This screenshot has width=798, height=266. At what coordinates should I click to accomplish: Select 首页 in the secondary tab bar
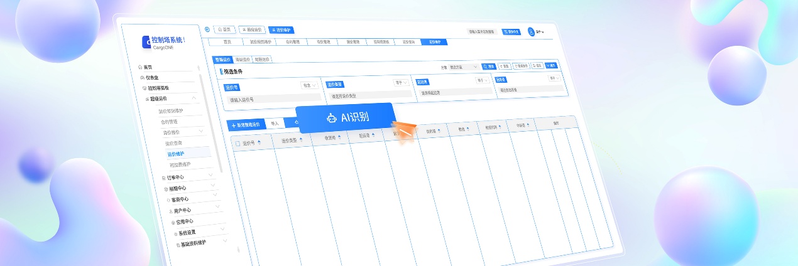[227, 41]
